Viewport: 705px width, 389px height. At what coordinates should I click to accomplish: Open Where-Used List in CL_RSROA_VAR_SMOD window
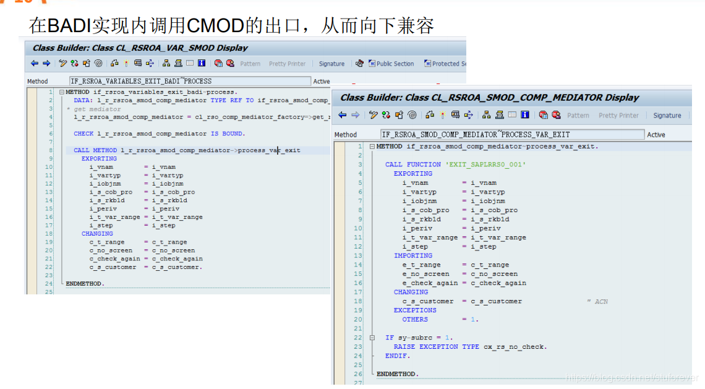[x=150, y=64]
